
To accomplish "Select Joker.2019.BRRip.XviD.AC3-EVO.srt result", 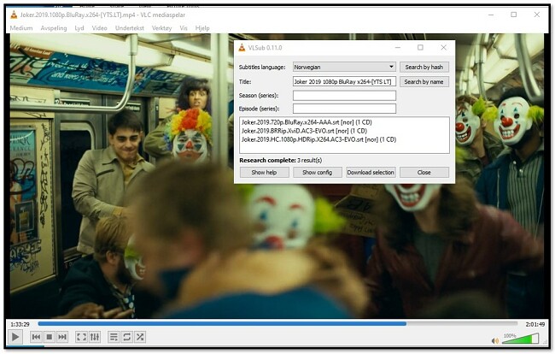I will (x=304, y=131).
